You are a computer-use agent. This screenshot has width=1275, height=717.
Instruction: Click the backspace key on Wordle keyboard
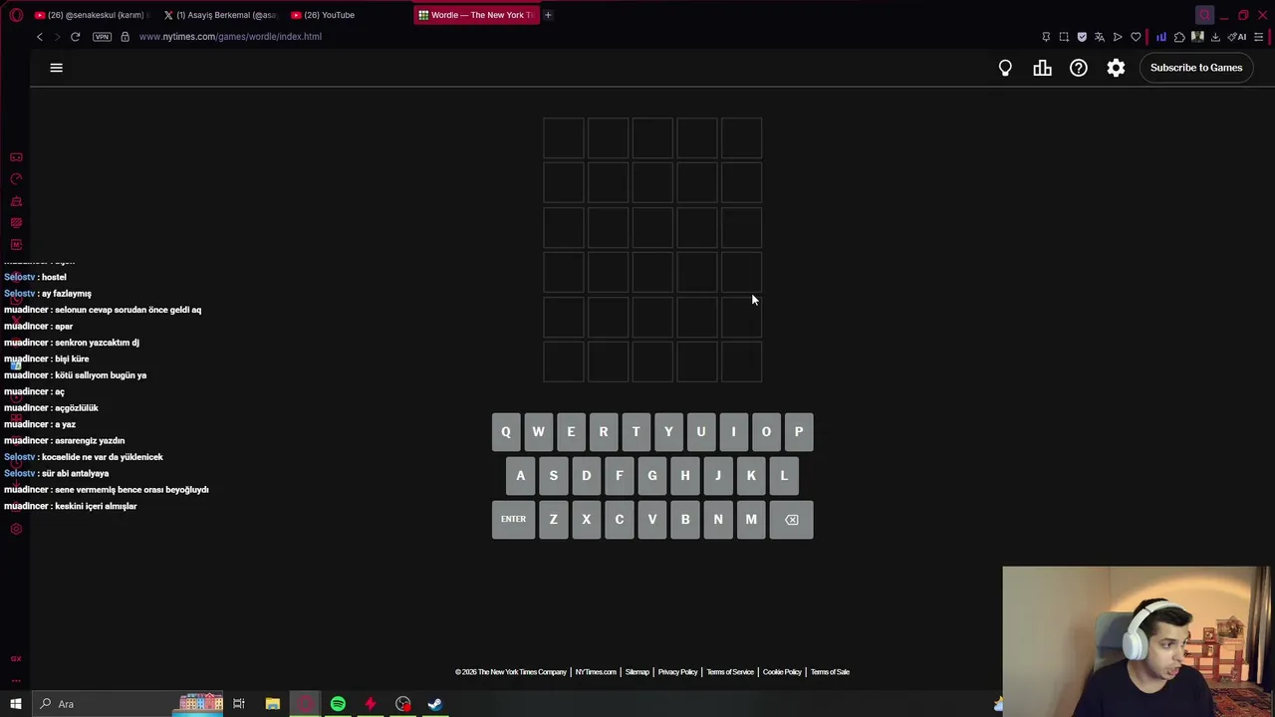tap(791, 520)
